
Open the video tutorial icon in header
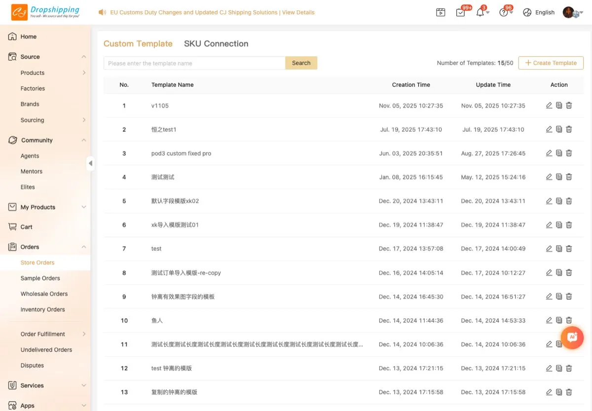(x=441, y=13)
